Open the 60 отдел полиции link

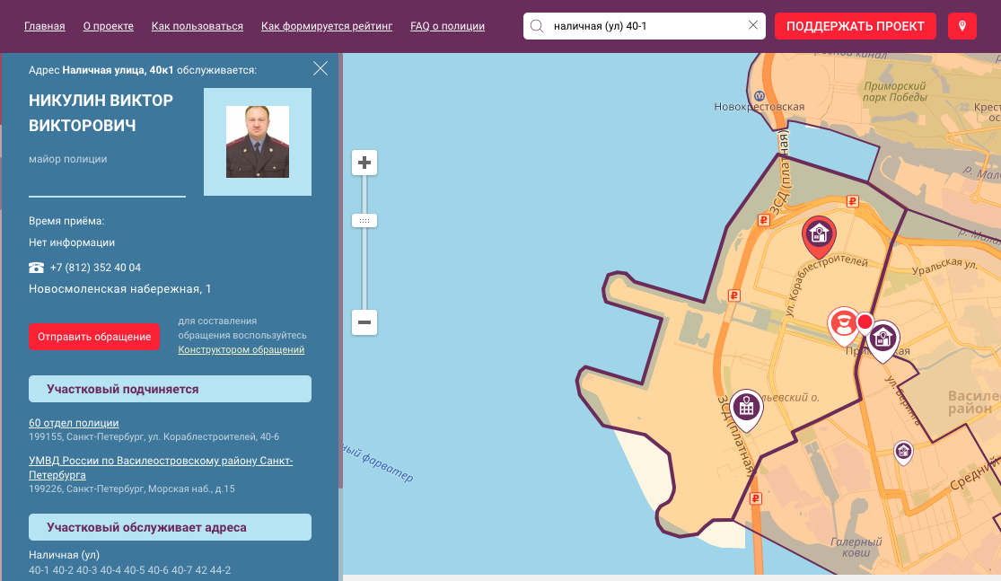tap(74, 423)
